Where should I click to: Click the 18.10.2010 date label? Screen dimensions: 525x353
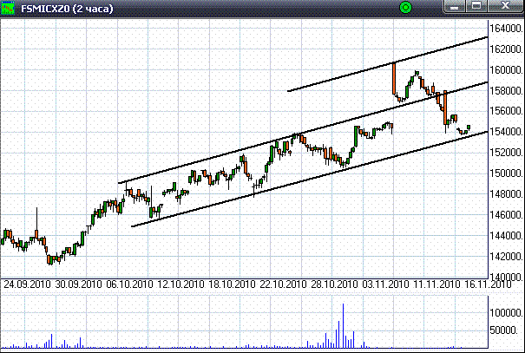point(232,284)
